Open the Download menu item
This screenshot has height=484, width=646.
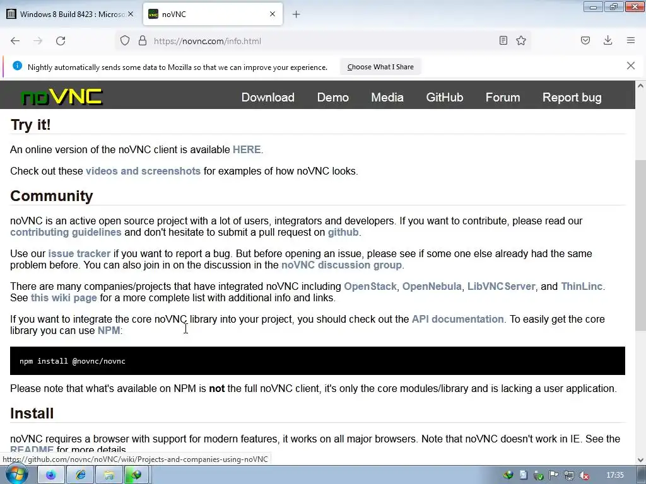pyautogui.click(x=267, y=97)
